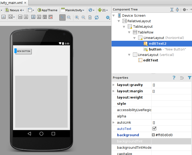
Task: Clear all weights with red X icon
Action: pyautogui.click(x=51, y=17)
